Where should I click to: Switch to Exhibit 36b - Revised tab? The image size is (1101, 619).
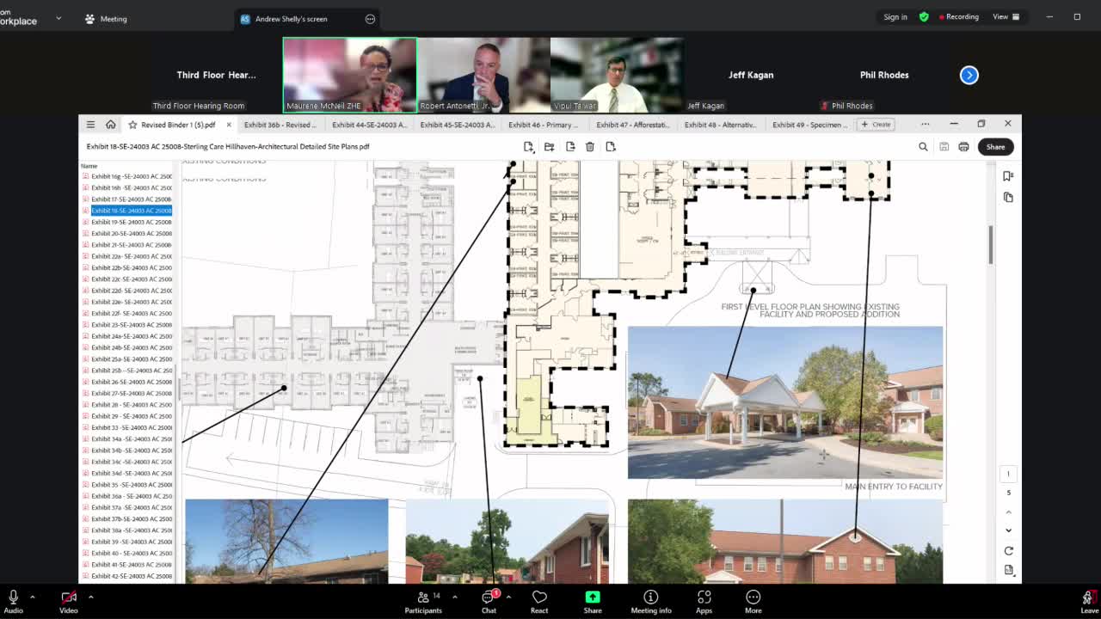(x=280, y=125)
